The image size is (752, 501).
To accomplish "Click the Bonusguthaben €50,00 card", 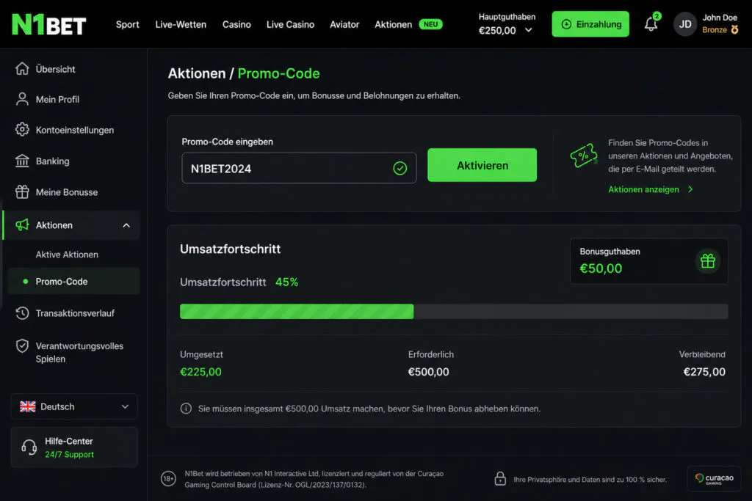I will [x=649, y=261].
